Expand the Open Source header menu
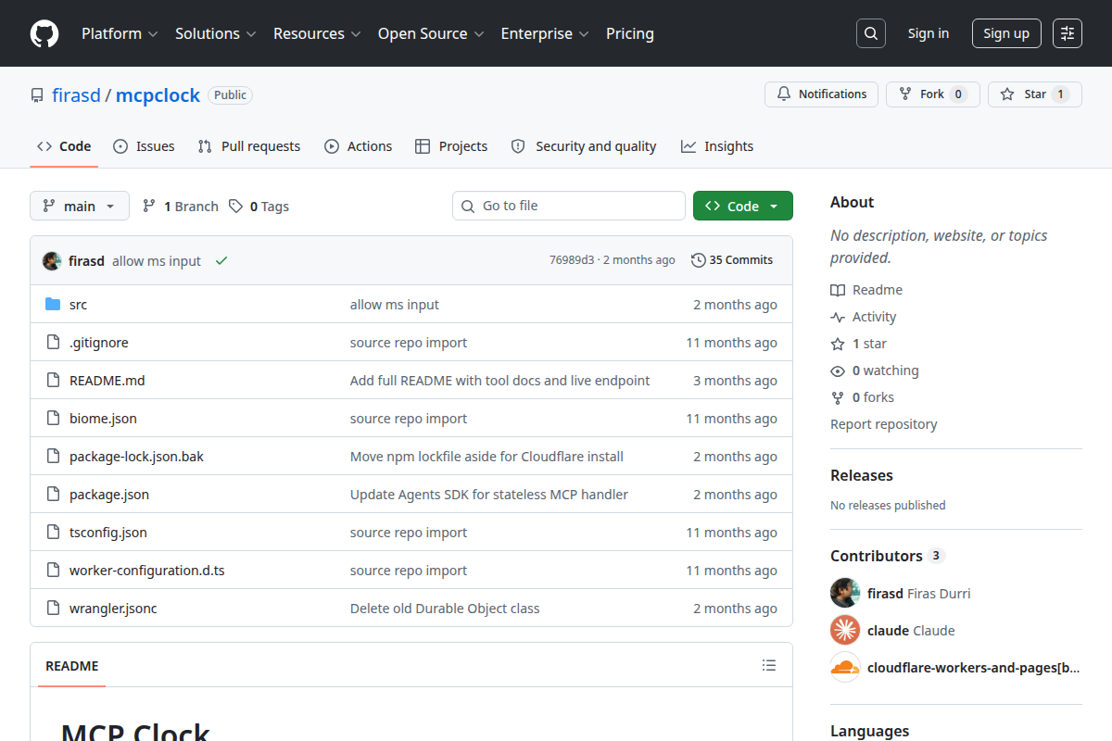Viewport: 1112px width, 741px height. click(431, 33)
